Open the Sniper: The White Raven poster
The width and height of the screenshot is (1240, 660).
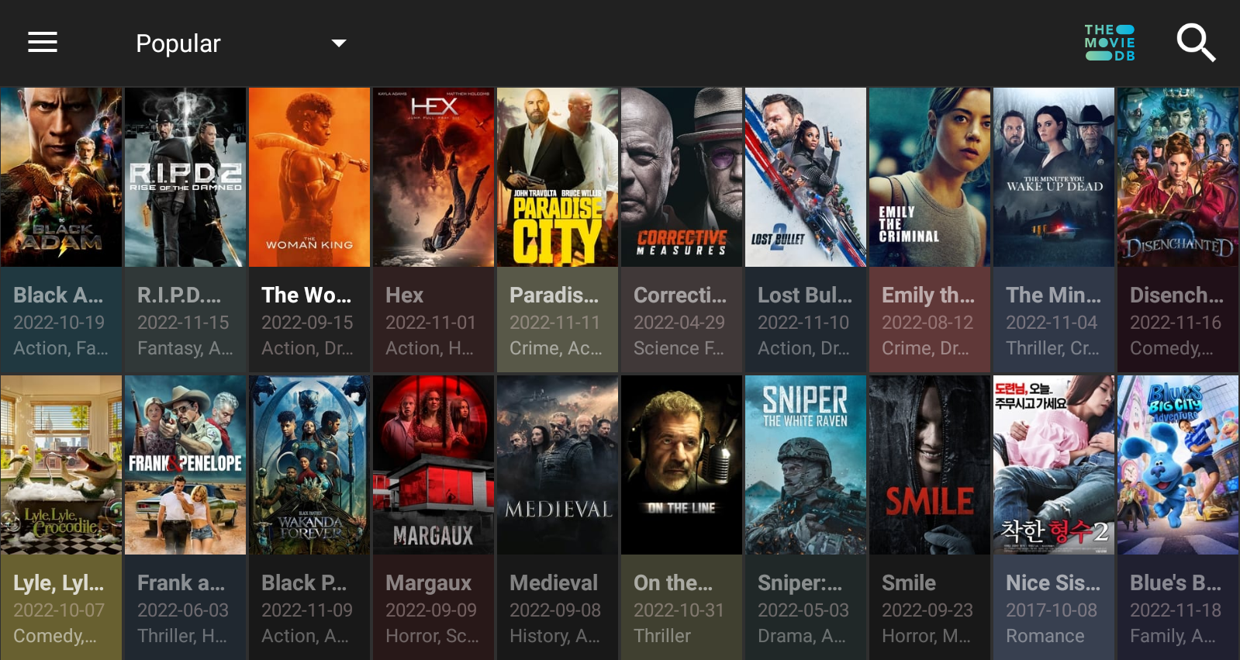click(x=806, y=465)
